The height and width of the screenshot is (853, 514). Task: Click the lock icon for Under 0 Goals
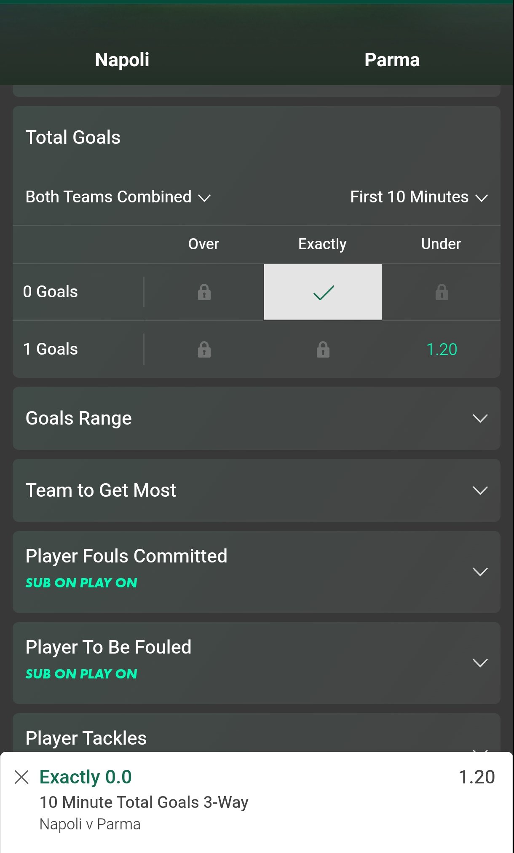coord(442,292)
